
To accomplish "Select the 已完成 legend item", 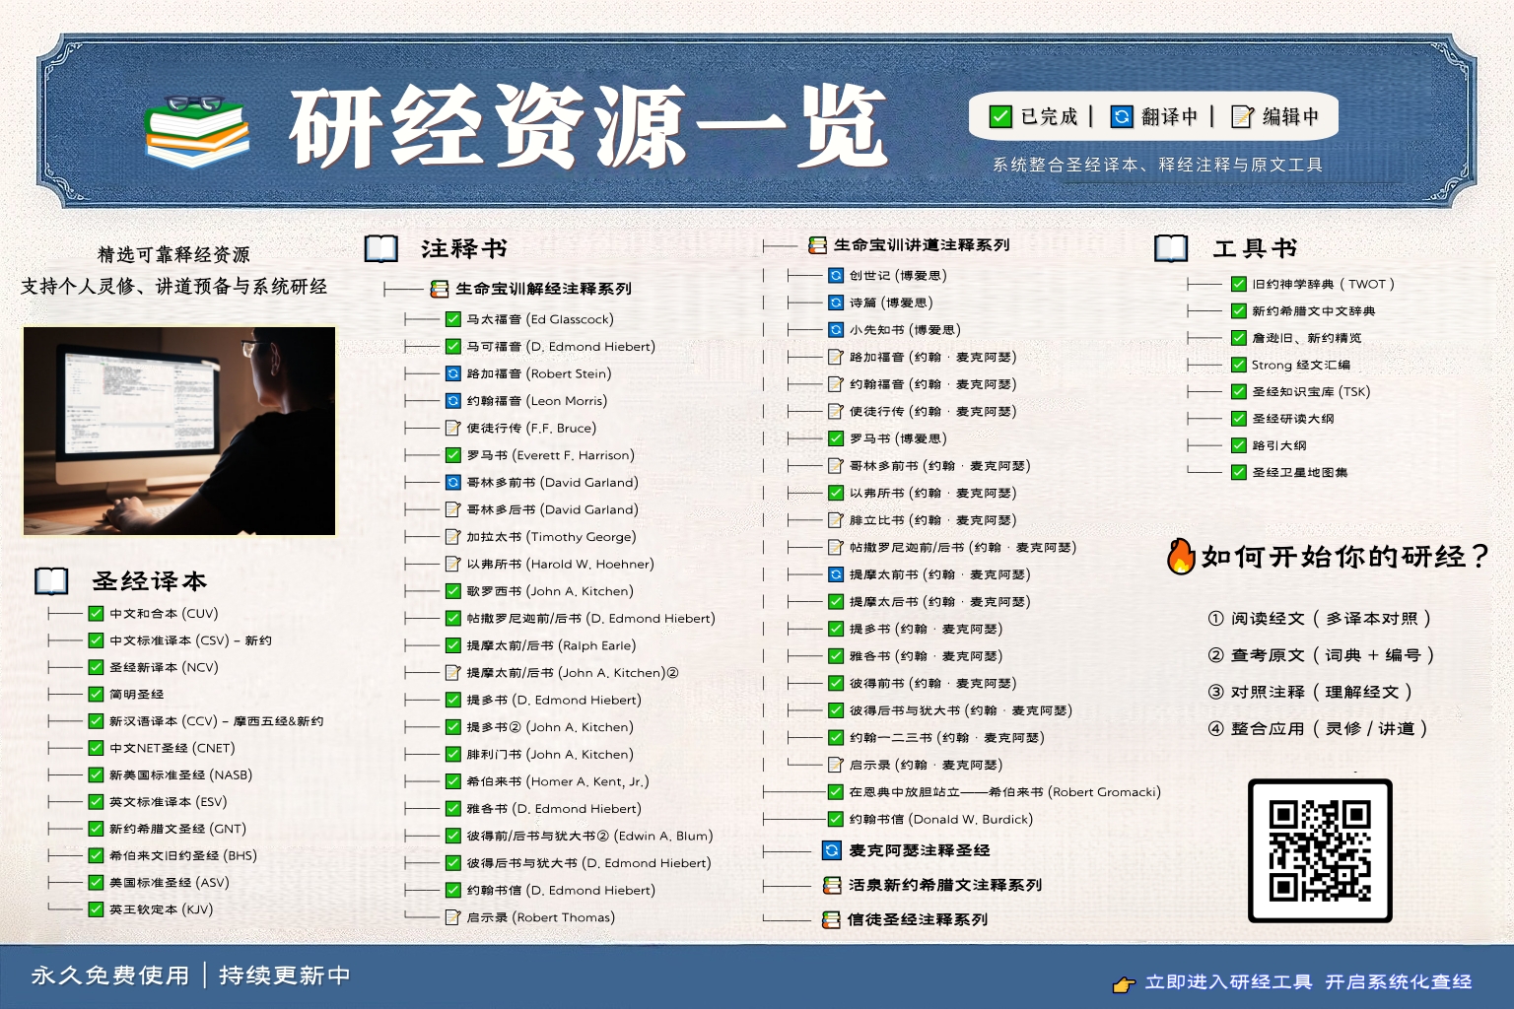I will (x=1033, y=117).
